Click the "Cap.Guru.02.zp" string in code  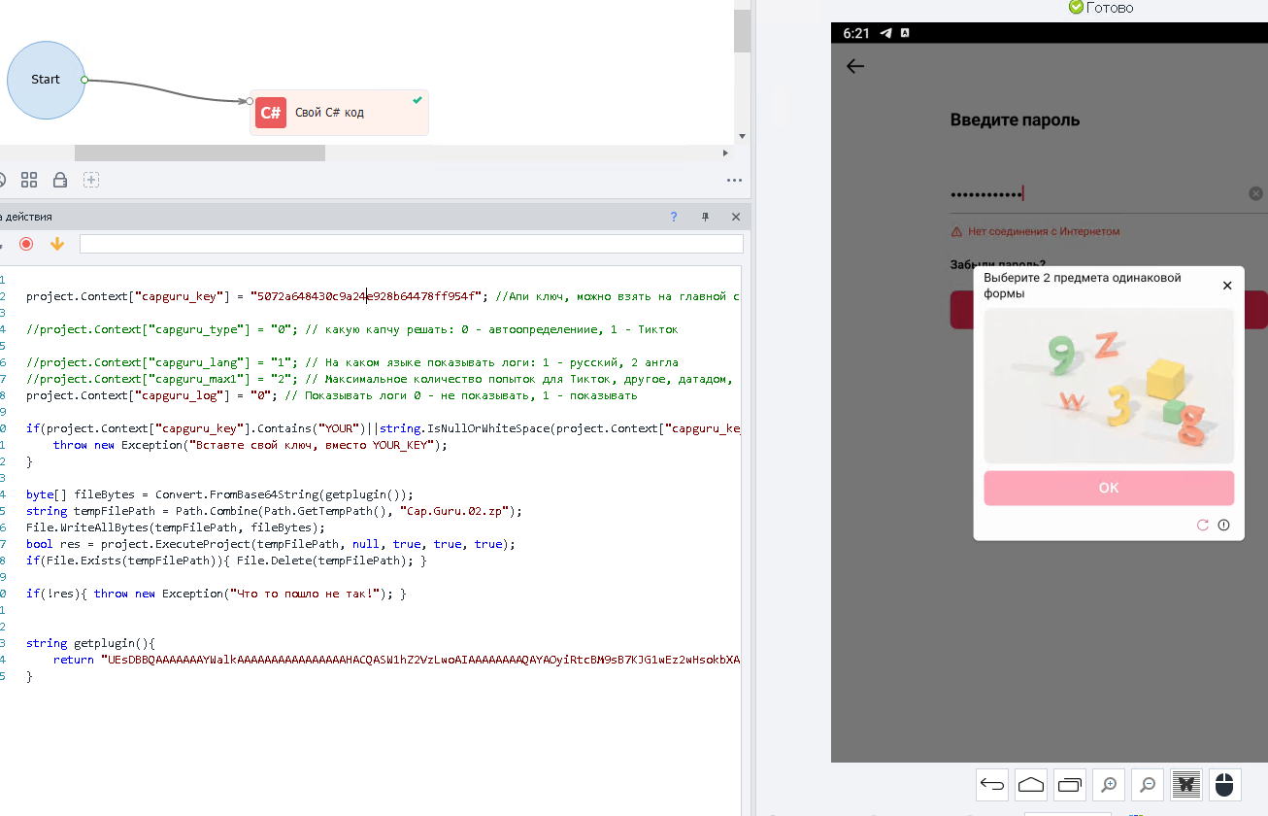(460, 511)
